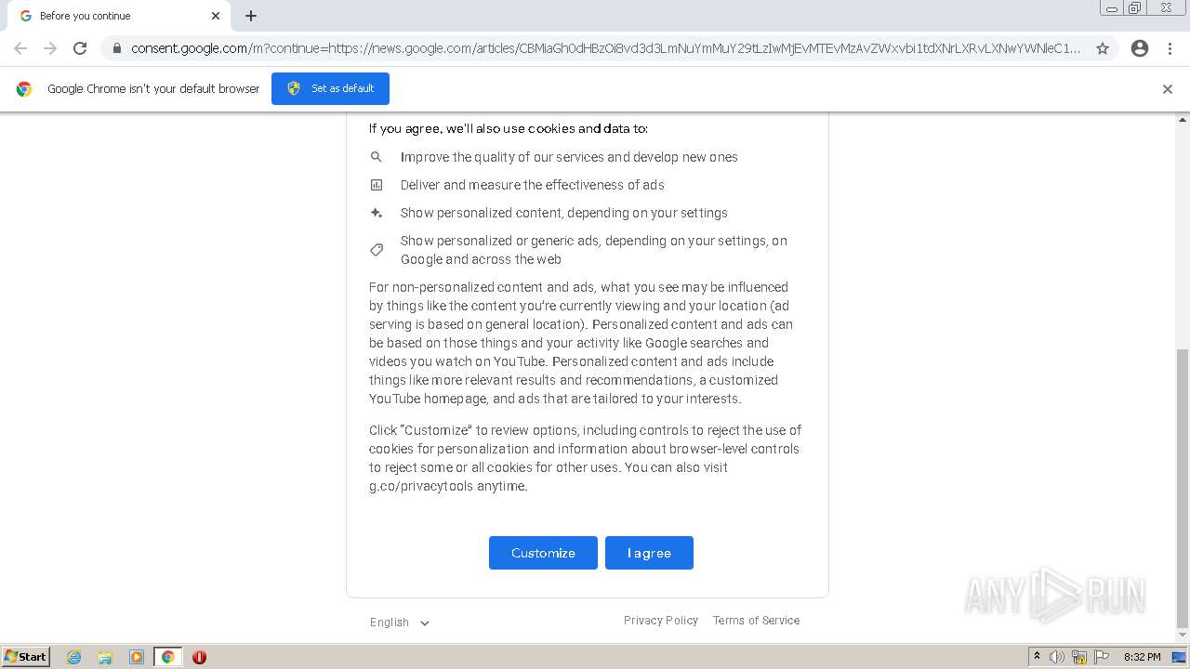Set Chrome as default browser
This screenshot has width=1190, height=669.
(x=330, y=88)
